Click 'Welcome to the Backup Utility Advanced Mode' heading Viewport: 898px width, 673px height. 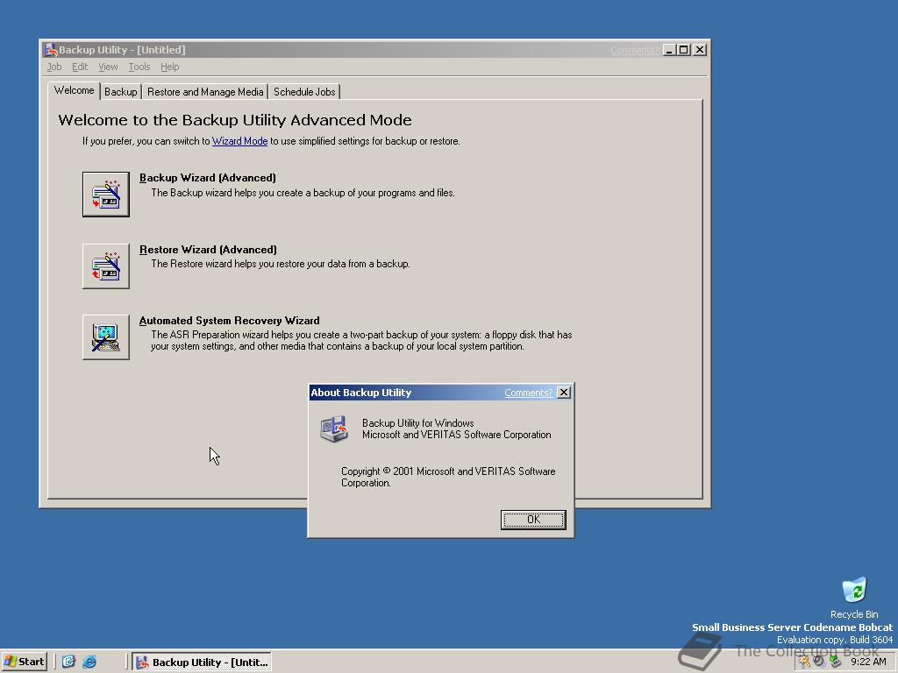pyautogui.click(x=235, y=120)
